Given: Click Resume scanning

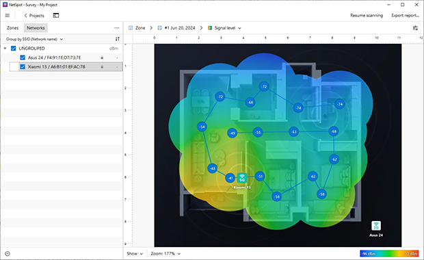Looking at the screenshot, I should [367, 16].
